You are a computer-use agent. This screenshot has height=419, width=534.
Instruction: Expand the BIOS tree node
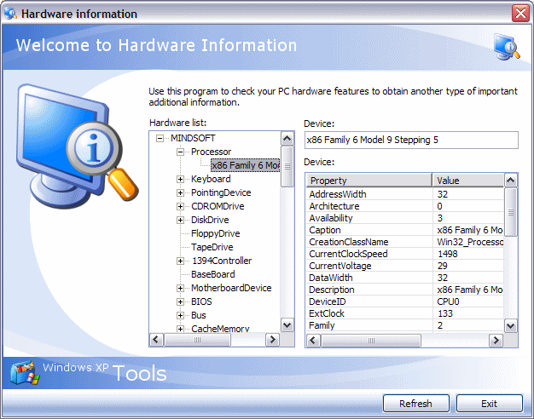click(181, 301)
